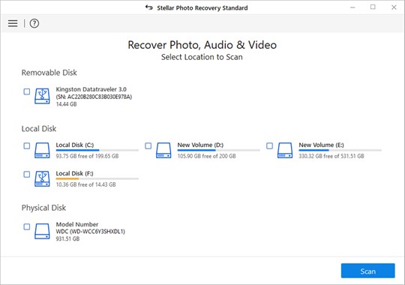Screen dimensions: 405x285
Task: Click the help question mark icon
Action: click(x=34, y=23)
